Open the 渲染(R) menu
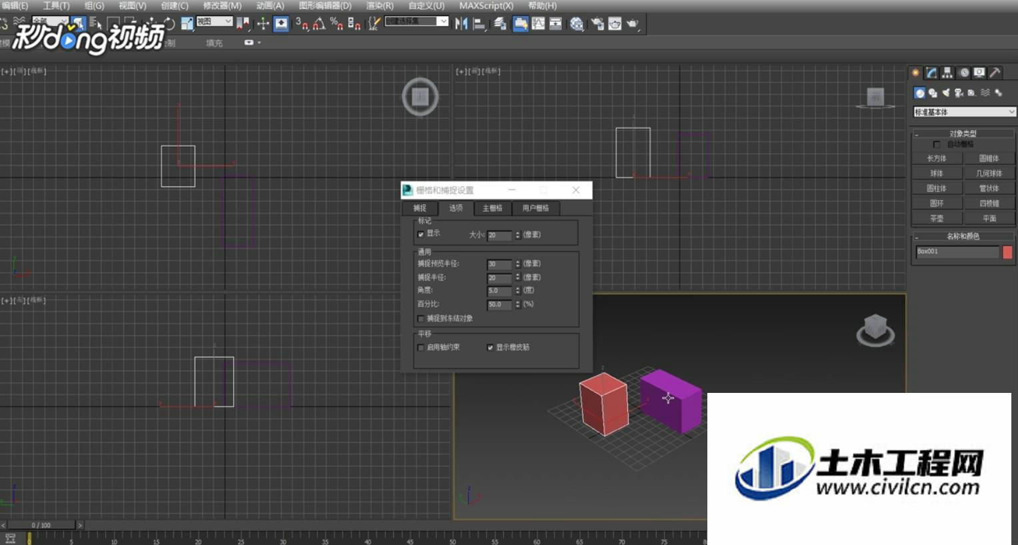Viewport: 1018px width, 545px height. [x=379, y=5]
